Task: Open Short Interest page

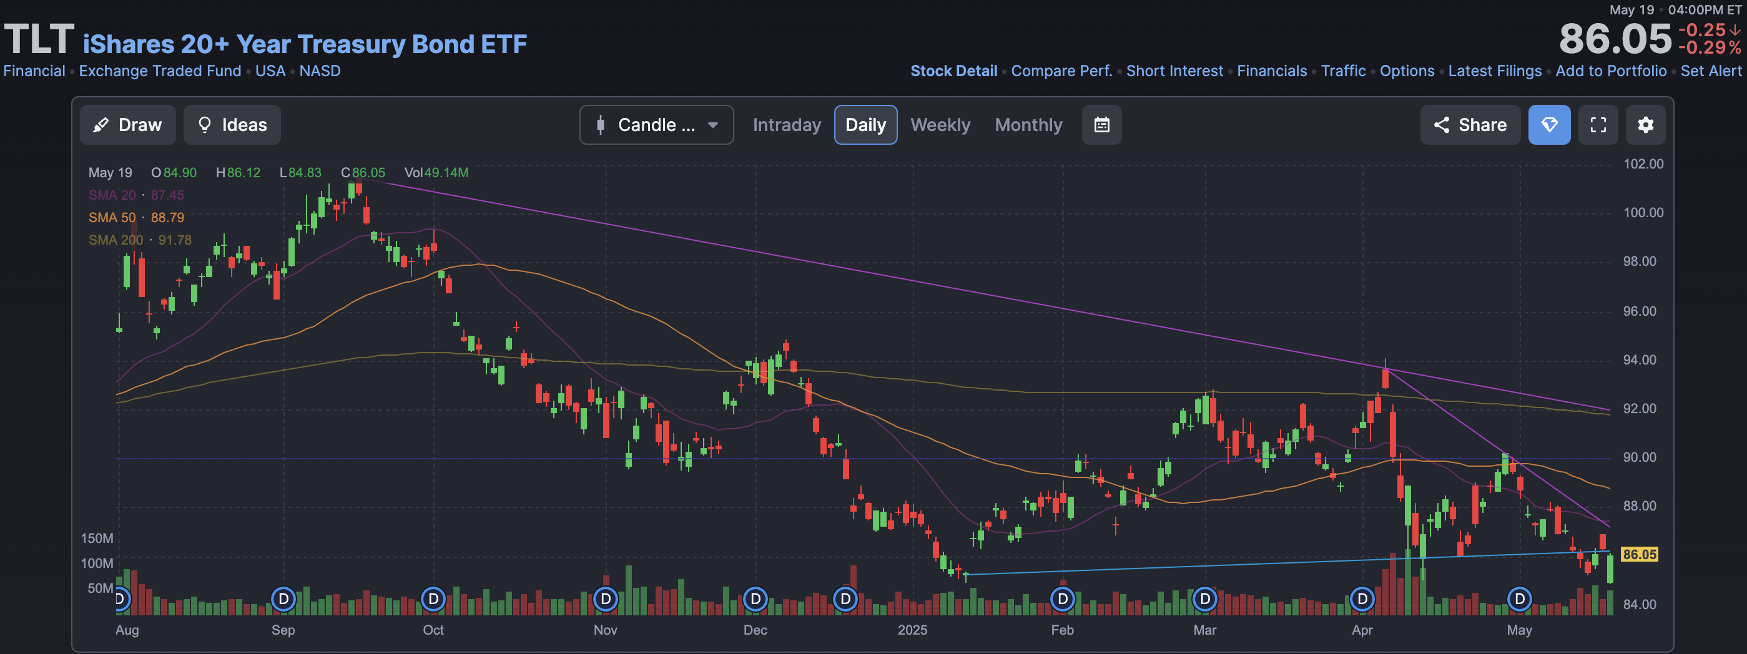Action: pyautogui.click(x=1174, y=71)
